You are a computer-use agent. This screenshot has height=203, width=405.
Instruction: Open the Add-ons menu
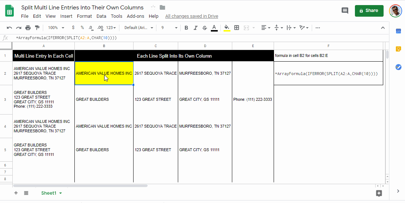click(x=135, y=16)
